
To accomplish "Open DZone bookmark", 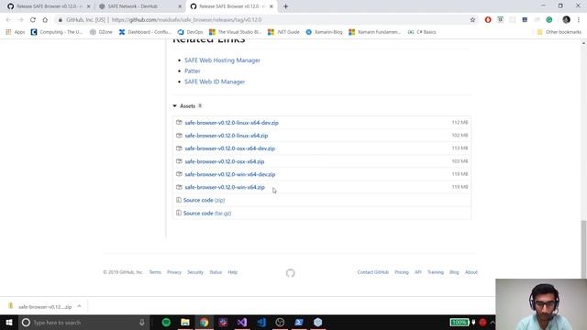I will tap(101, 32).
